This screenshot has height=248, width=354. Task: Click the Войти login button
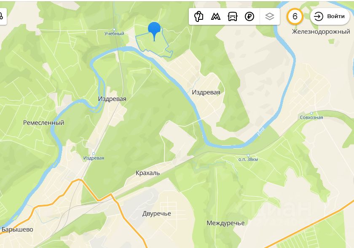(x=330, y=16)
